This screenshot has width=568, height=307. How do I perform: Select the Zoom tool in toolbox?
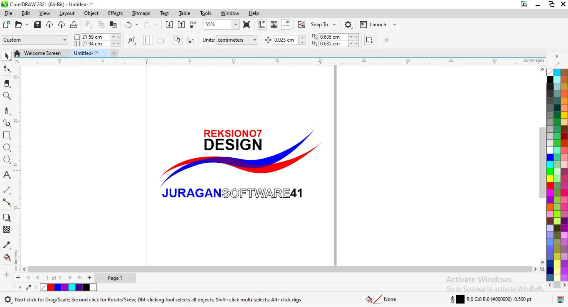(7, 96)
